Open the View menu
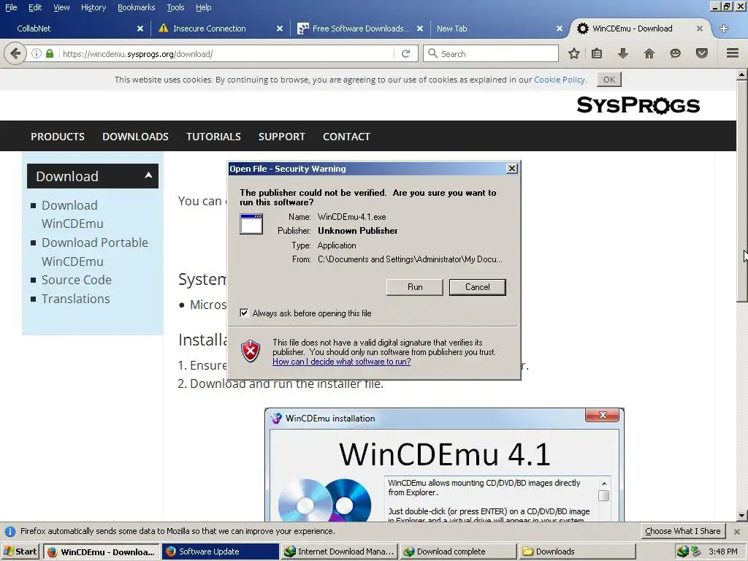The width and height of the screenshot is (748, 561). pyautogui.click(x=61, y=7)
